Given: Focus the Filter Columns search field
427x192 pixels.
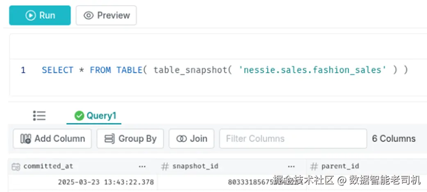Looking at the screenshot, I should click(x=293, y=139).
